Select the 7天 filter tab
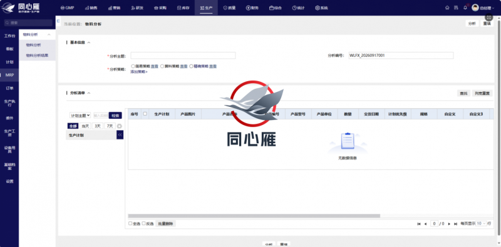501x247 pixels. tap(110, 126)
